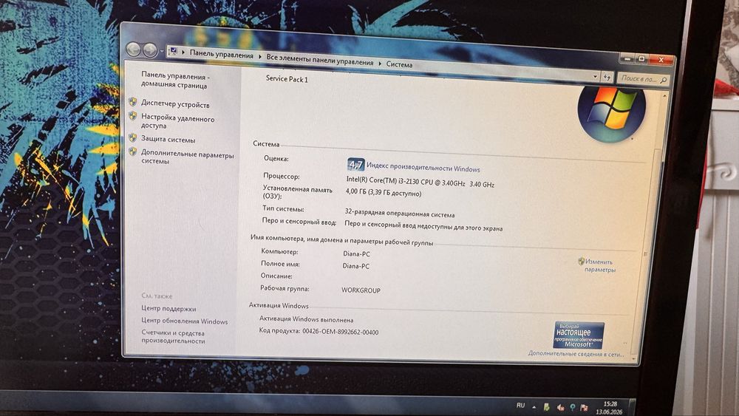
Task: Click the refresh button beside address bar
Action: tap(607, 77)
